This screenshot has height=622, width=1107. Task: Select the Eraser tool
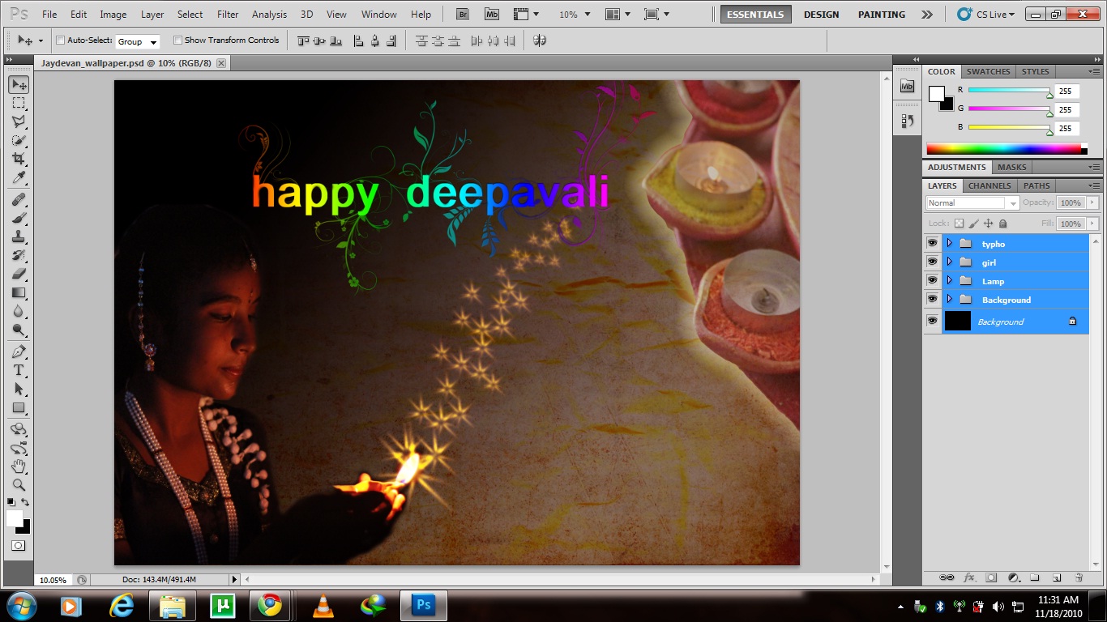click(19, 275)
